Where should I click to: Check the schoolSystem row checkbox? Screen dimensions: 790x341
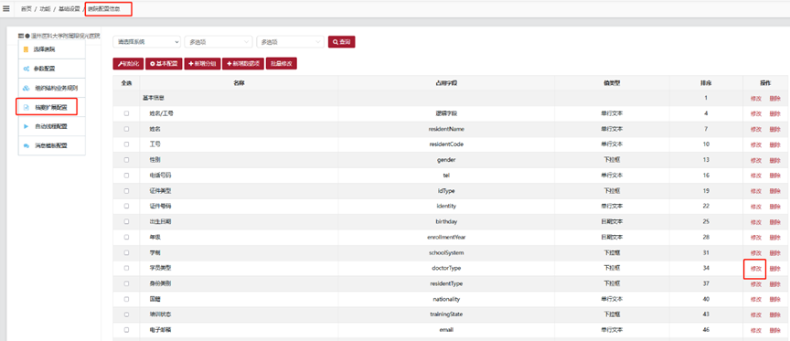pyautogui.click(x=126, y=252)
